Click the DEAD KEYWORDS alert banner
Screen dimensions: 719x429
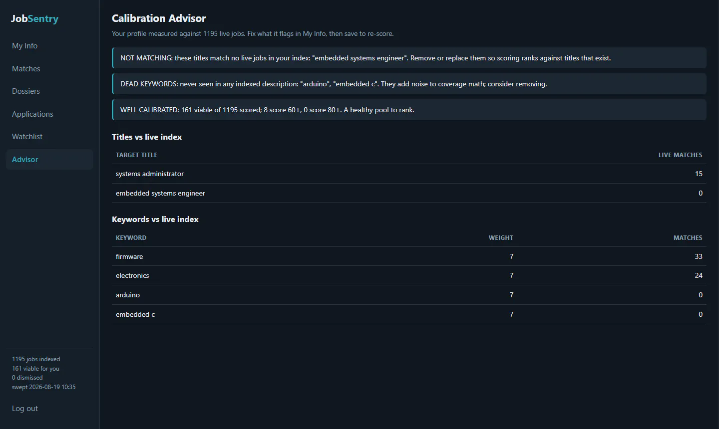point(409,84)
